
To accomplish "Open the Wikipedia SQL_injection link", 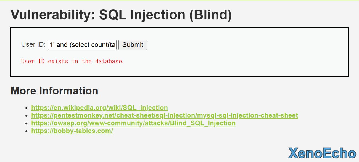I will [99, 108].
